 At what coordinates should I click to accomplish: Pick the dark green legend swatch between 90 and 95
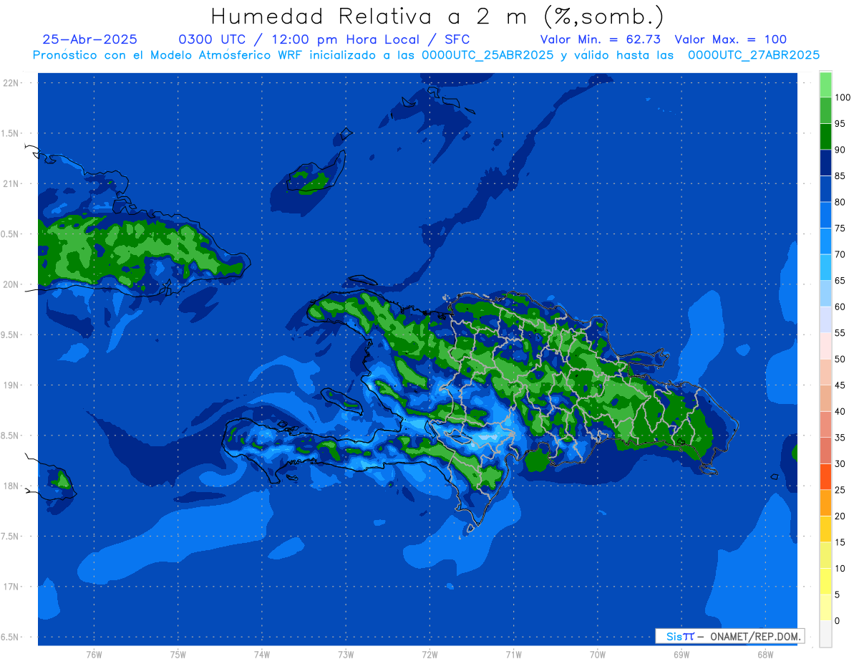pos(825,137)
